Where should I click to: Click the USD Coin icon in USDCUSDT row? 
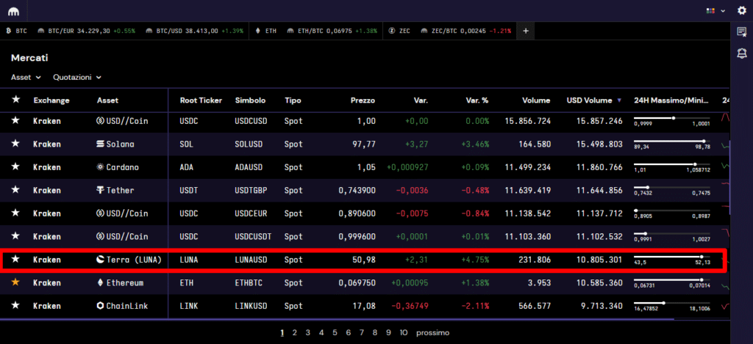coord(101,236)
